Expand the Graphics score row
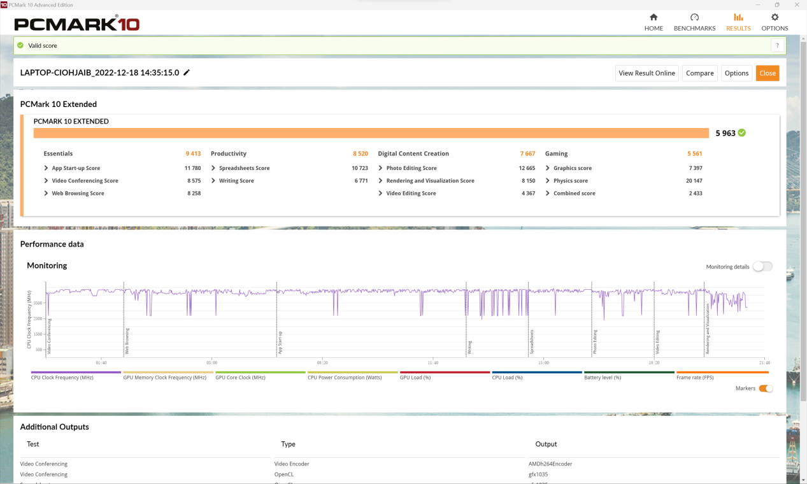This screenshot has width=807, height=484. (x=548, y=168)
